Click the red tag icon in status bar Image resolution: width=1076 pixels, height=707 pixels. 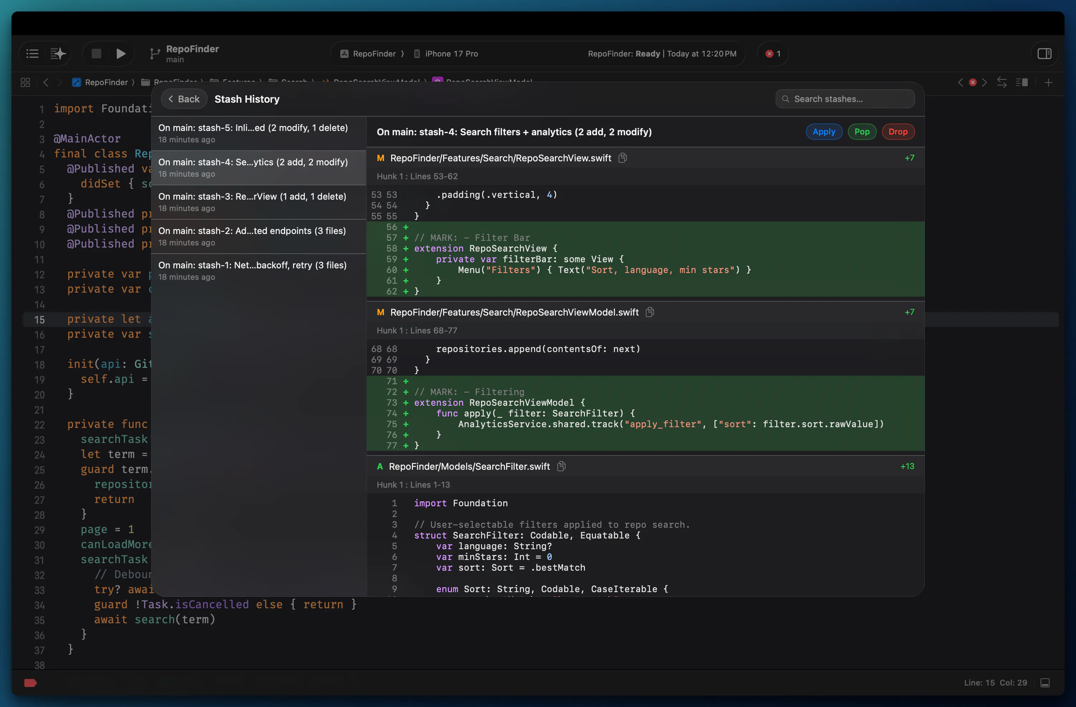click(x=30, y=682)
